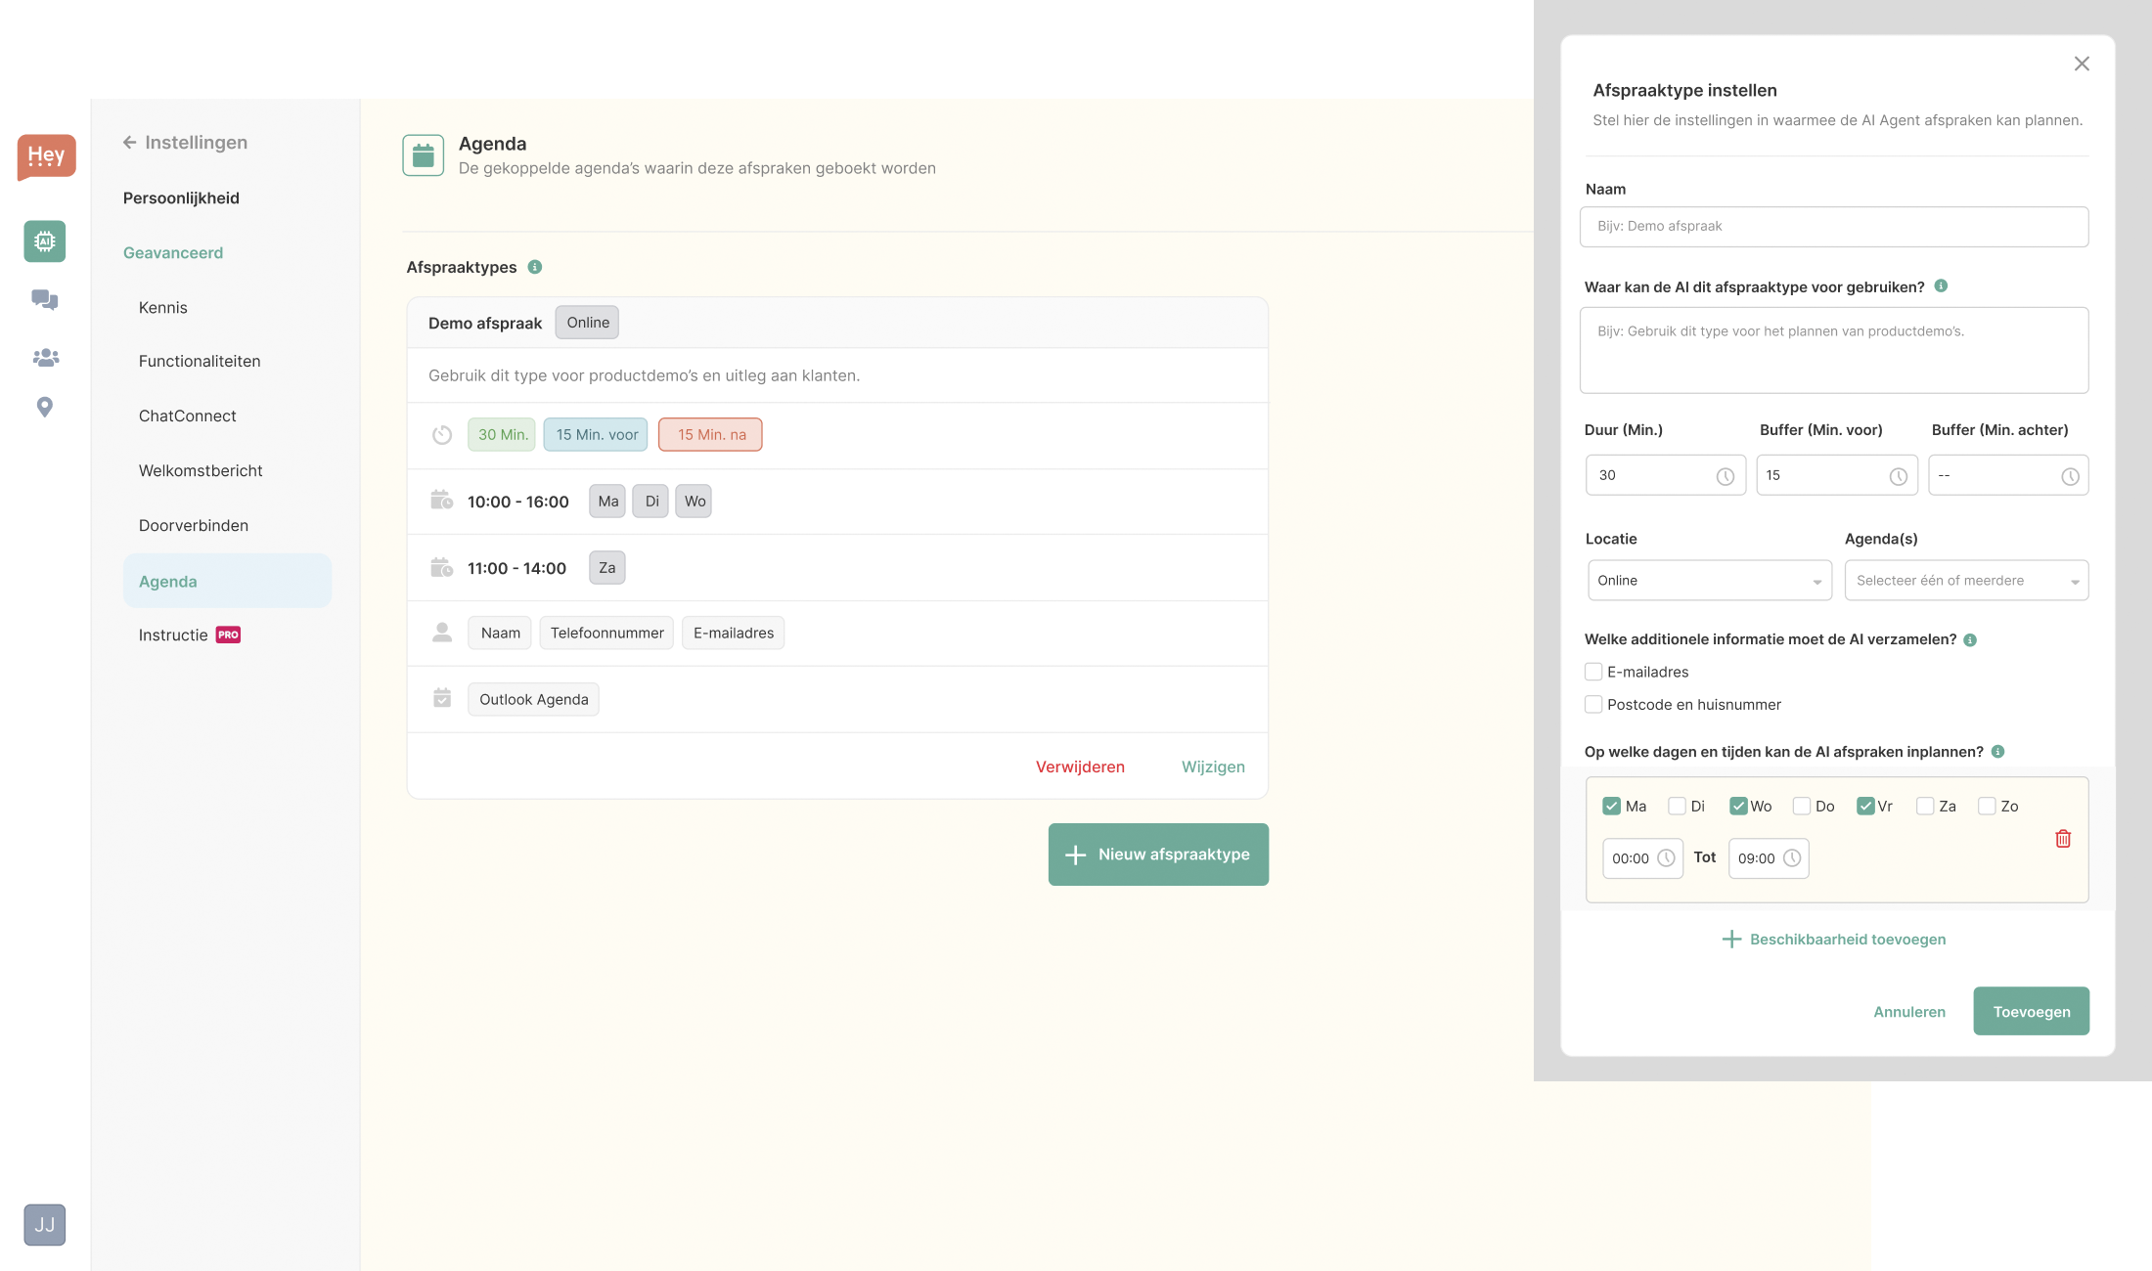Screen dimensions: 2152x1271
Task: Open the 09:00 end time picker
Action: pos(1769,858)
